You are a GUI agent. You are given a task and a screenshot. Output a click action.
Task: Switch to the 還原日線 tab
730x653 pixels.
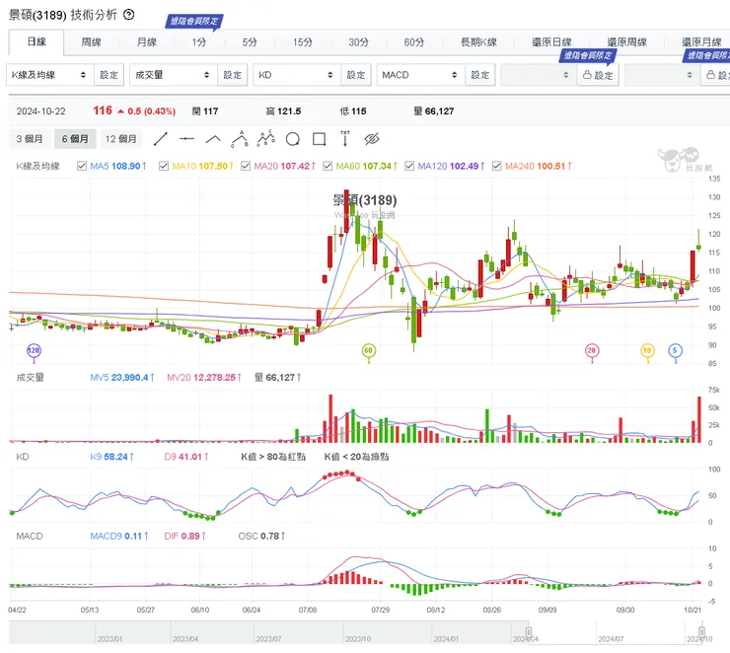click(551, 42)
